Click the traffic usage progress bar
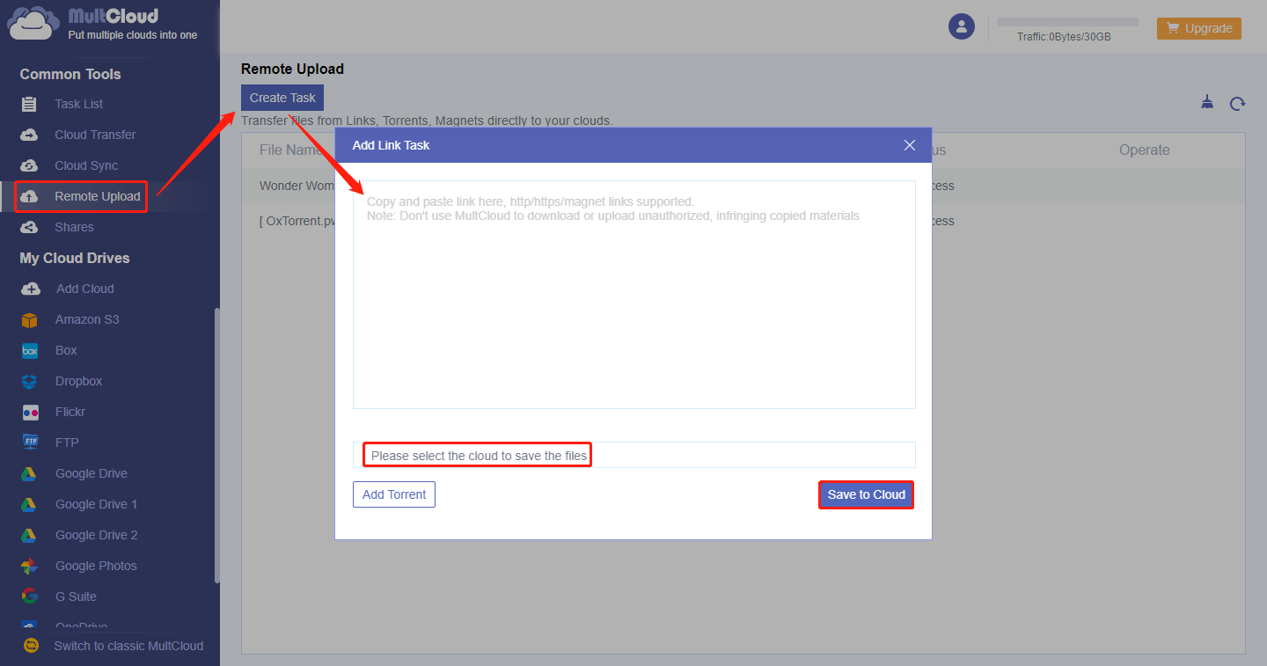Screen dimensions: 1267x666 click(1067, 22)
